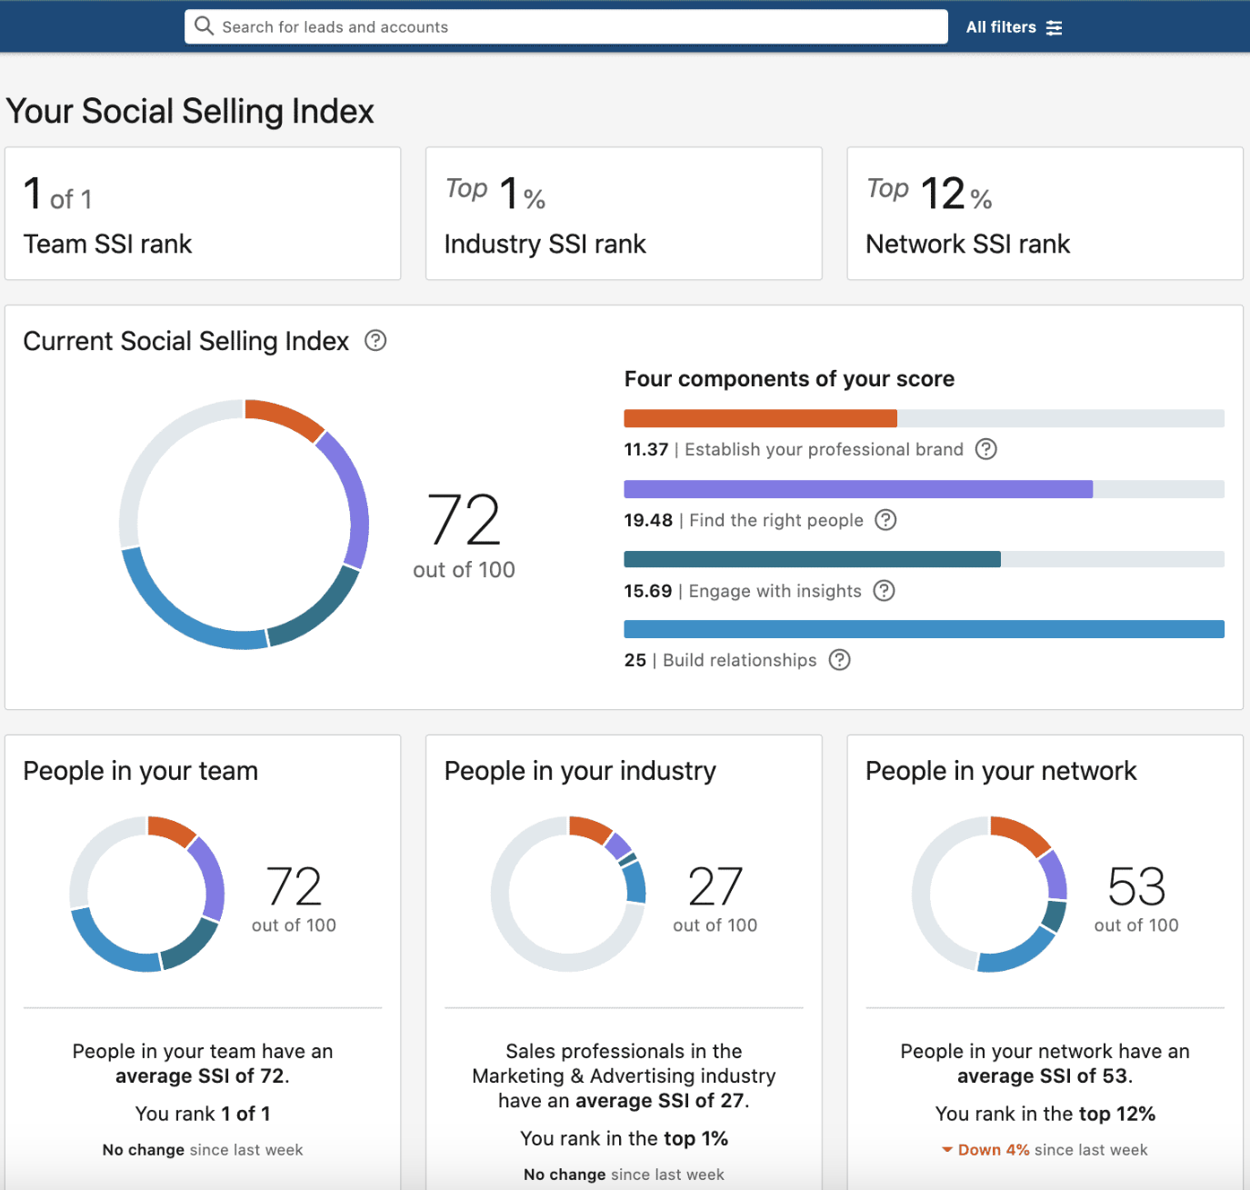This screenshot has height=1190, width=1250.
Task: Click the People in your team donut chart
Action: 147,894
